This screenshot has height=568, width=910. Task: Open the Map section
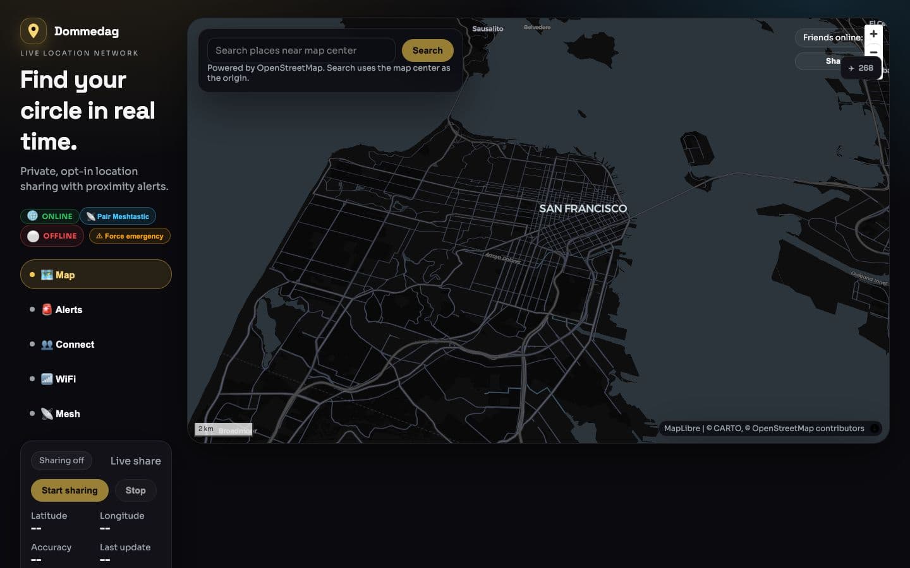96,275
